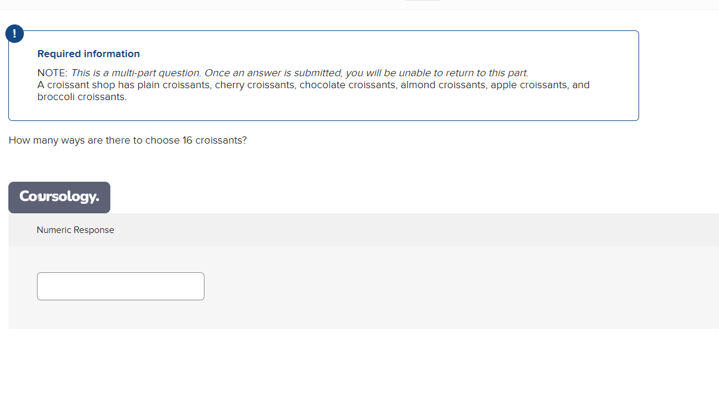Click the partially visible button at top center

click(423, 2)
